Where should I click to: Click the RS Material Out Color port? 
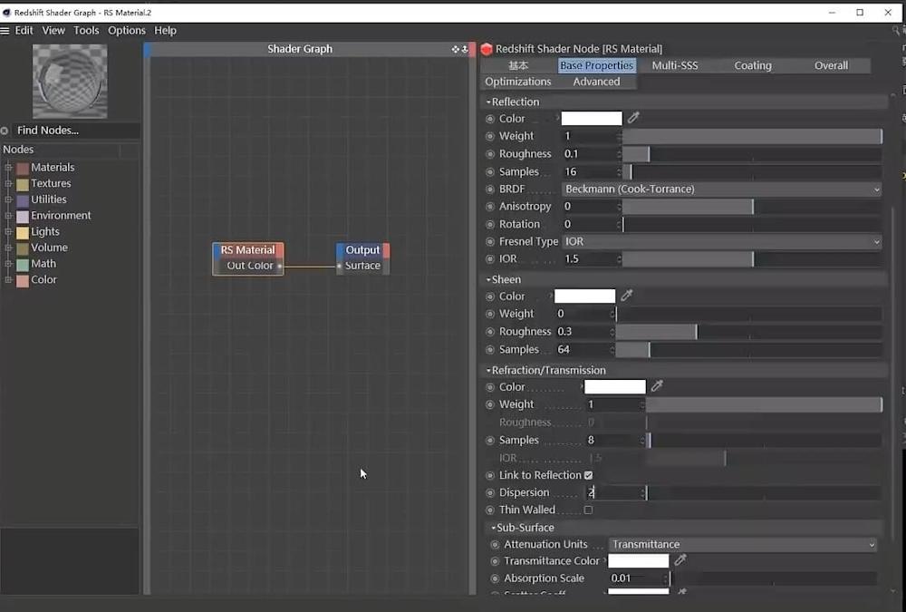click(x=280, y=266)
